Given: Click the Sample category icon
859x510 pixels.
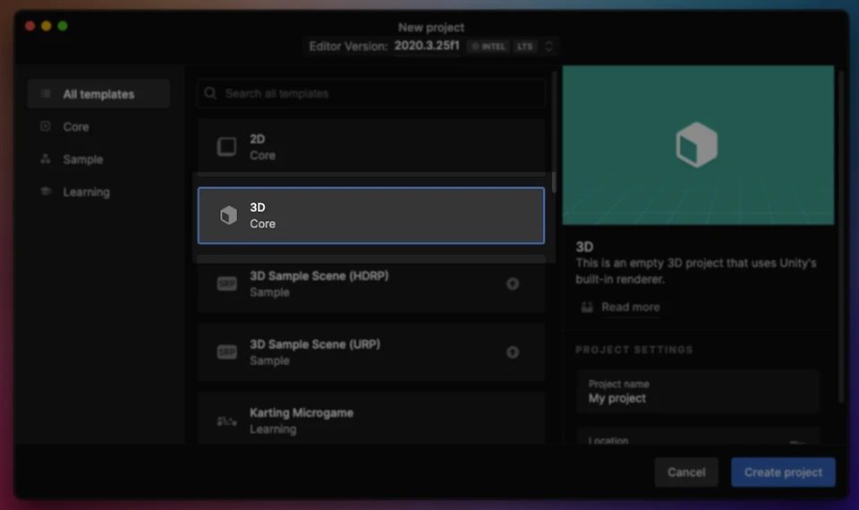Looking at the screenshot, I should click(x=46, y=159).
